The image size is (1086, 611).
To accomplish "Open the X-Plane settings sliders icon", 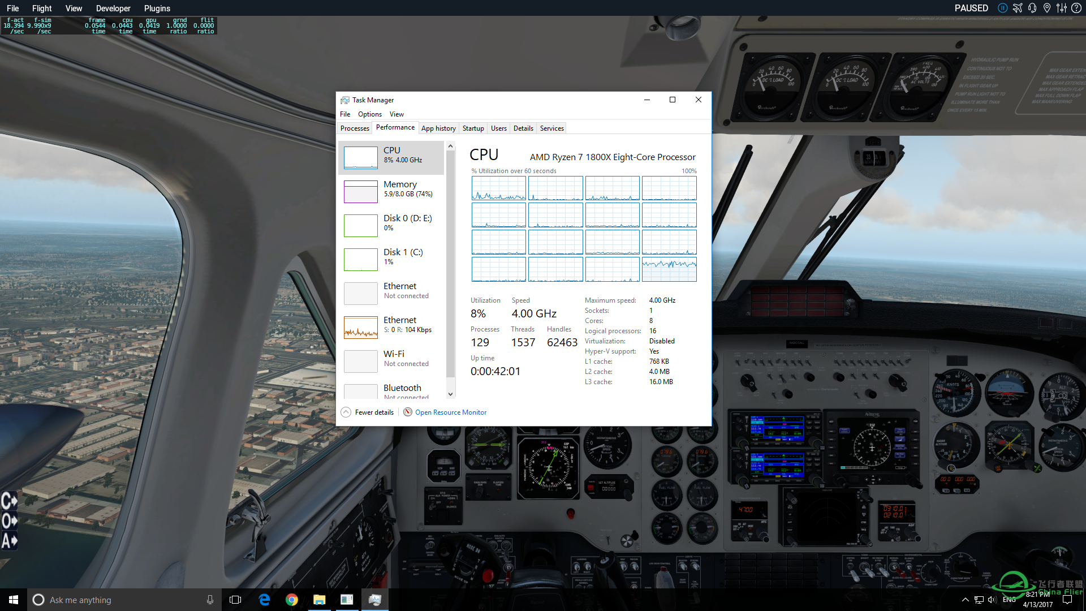I will 1062,8.
